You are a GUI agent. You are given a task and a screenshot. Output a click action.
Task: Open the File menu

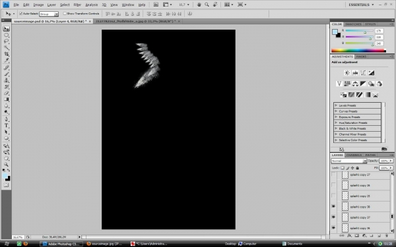16,5
